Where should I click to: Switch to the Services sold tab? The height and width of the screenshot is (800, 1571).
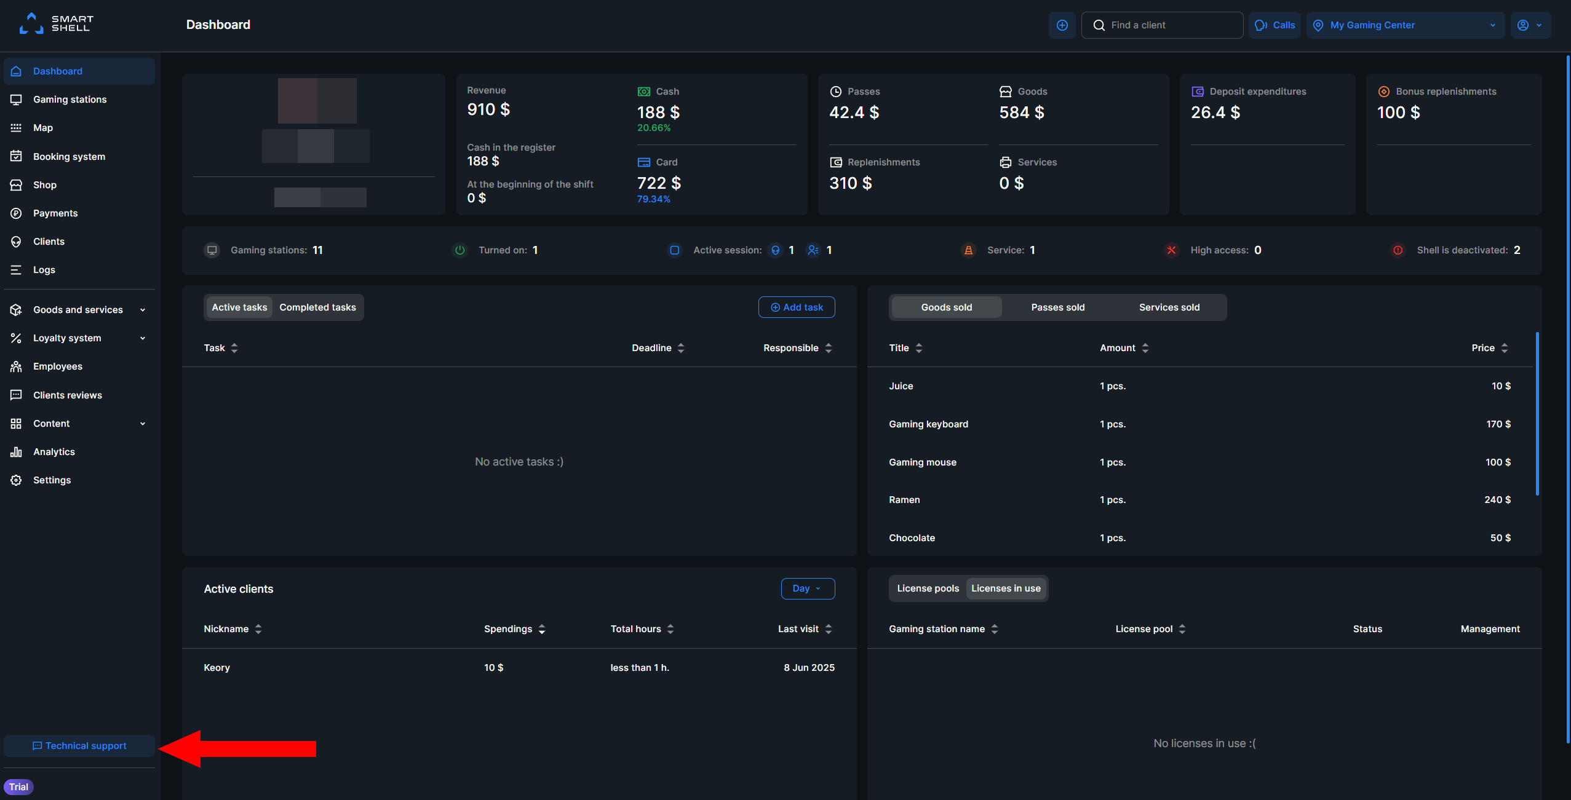[x=1169, y=307]
